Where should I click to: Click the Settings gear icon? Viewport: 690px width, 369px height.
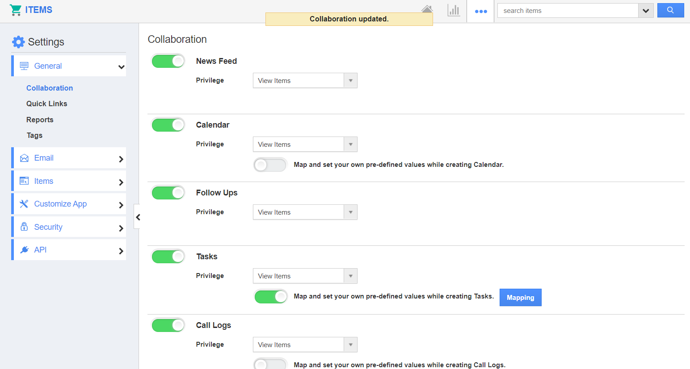(18, 41)
